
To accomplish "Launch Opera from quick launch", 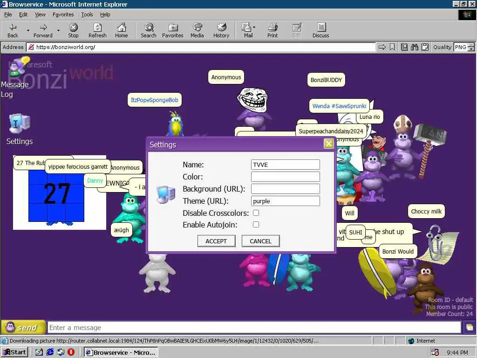I will 71,352.
